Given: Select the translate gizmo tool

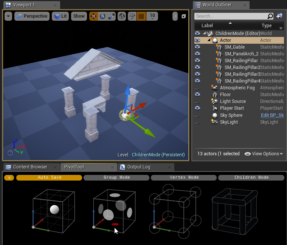Looking at the screenshot, I should pyautogui.click(x=93, y=16).
